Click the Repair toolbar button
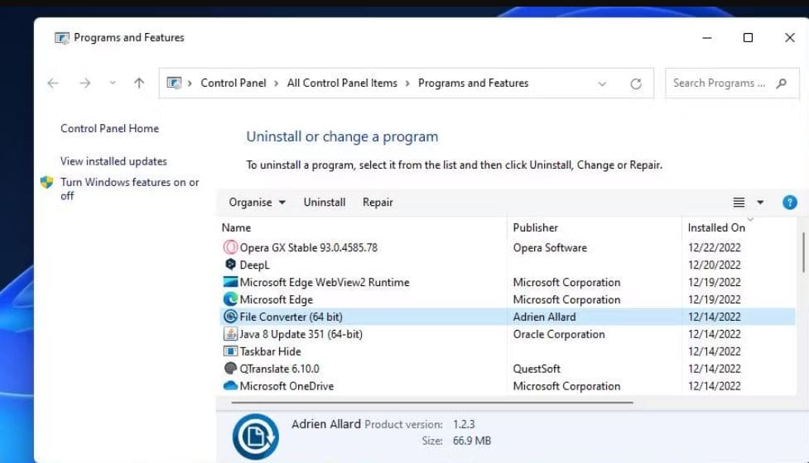Image resolution: width=809 pixels, height=463 pixels. (x=378, y=203)
